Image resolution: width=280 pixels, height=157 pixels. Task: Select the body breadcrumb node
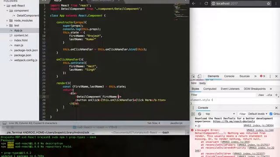tap(203, 83)
